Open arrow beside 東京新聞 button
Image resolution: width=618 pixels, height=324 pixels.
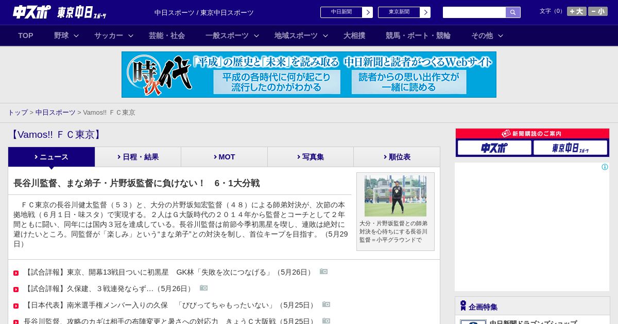425,12
